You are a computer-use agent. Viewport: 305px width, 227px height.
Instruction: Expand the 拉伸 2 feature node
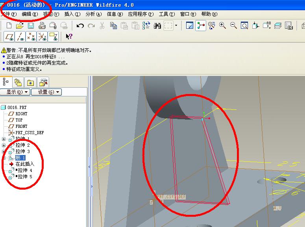4,145
